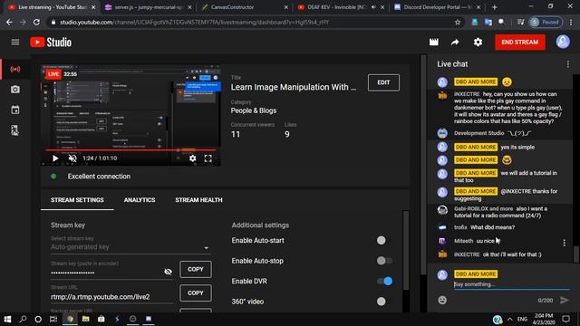Viewport: 580px width, 326px height.
Task: Open the chat emoji picker
Action: (x=442, y=300)
